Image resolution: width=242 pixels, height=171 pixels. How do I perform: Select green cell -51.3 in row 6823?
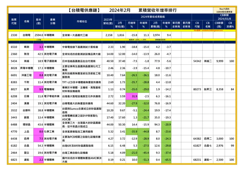coord(144,160)
